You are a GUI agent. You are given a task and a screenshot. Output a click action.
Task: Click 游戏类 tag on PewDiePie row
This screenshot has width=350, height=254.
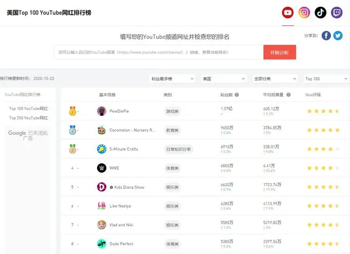172,111
